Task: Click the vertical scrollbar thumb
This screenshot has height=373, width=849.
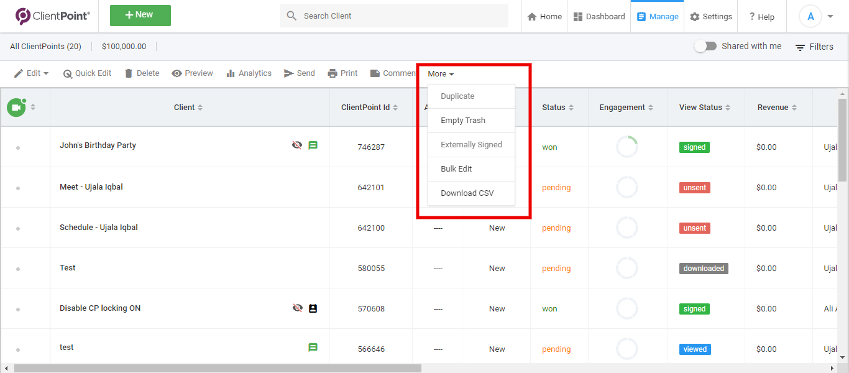Action: (x=843, y=140)
